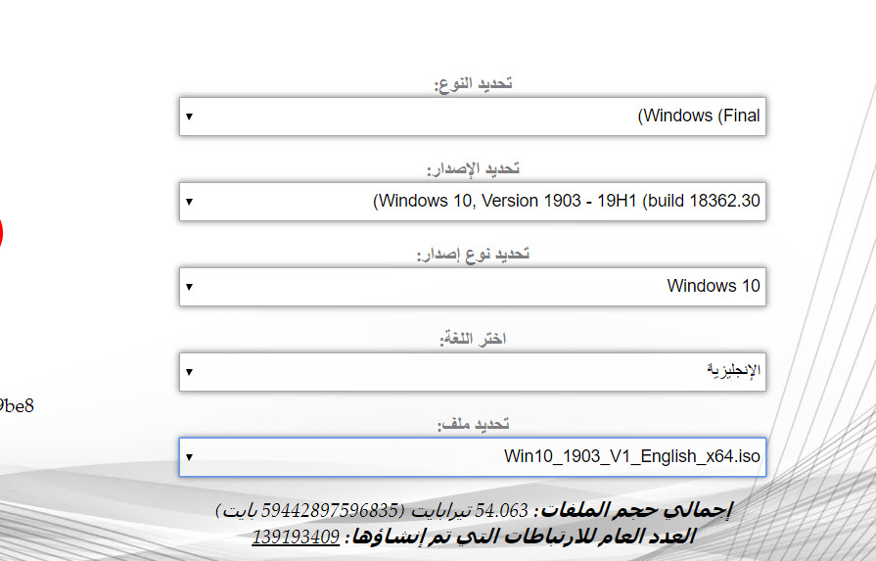The width and height of the screenshot is (876, 561).
Task: Open the Windows 10 edition dropdown
Action: click(x=473, y=286)
